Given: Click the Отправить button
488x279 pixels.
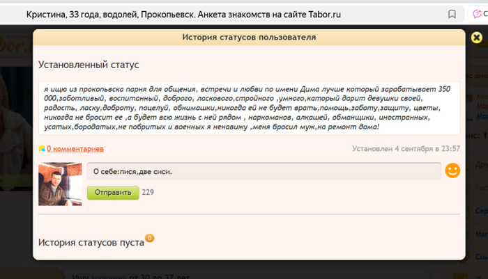Looking at the screenshot, I should coord(113,193).
